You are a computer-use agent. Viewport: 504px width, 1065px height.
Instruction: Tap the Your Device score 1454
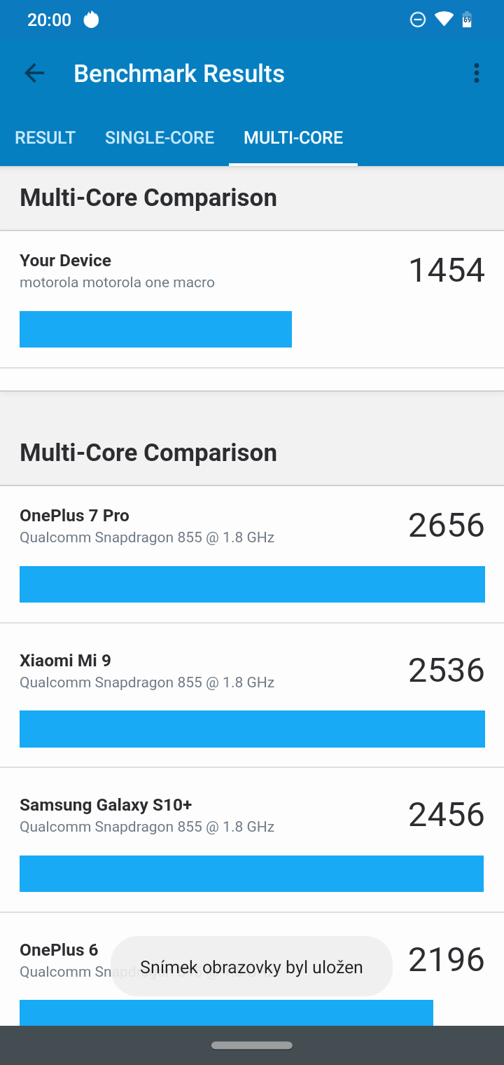(447, 270)
